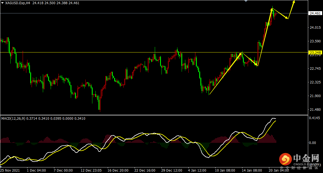Click the chart shift triangle on top edge

[x=246, y=1]
